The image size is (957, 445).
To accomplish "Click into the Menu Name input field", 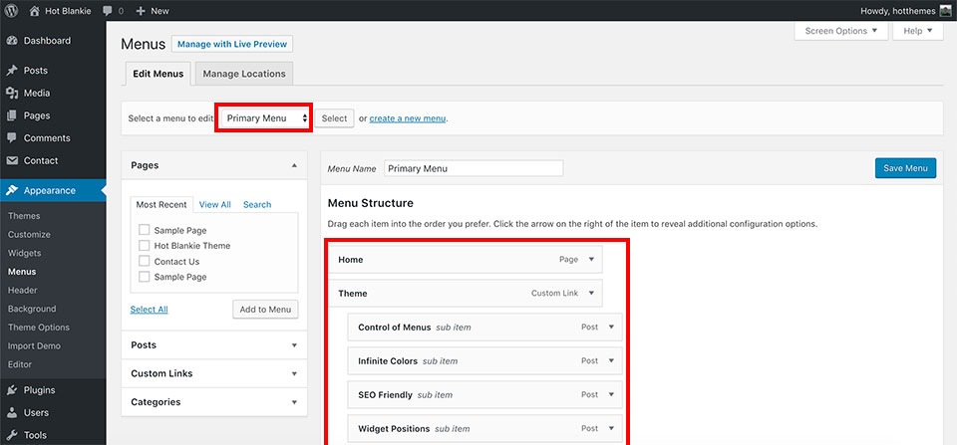I will [x=474, y=169].
